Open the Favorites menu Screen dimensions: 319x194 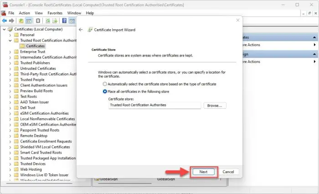(x=55, y=13)
